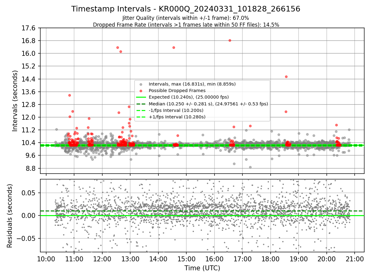This screenshot has height=279, width=372.
Task: Click the Intervals (seconds) y-axis label
Action: (15, 101)
